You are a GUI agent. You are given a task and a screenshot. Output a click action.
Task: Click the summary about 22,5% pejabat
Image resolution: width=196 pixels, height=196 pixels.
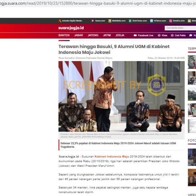tap(118, 145)
